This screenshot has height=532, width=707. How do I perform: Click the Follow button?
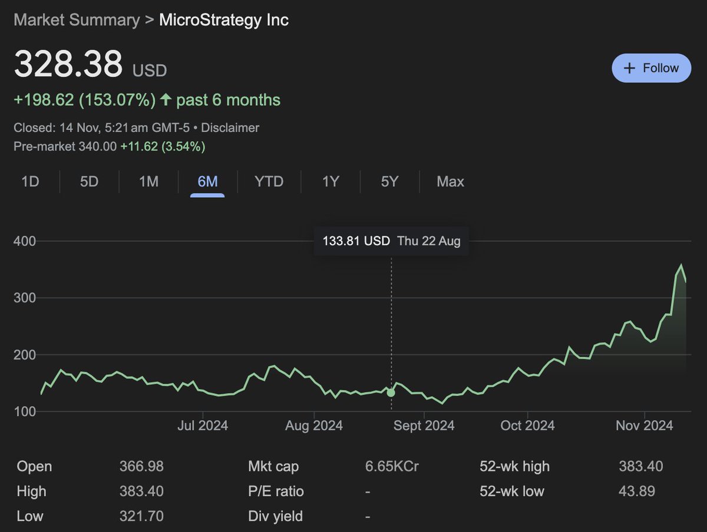[651, 68]
